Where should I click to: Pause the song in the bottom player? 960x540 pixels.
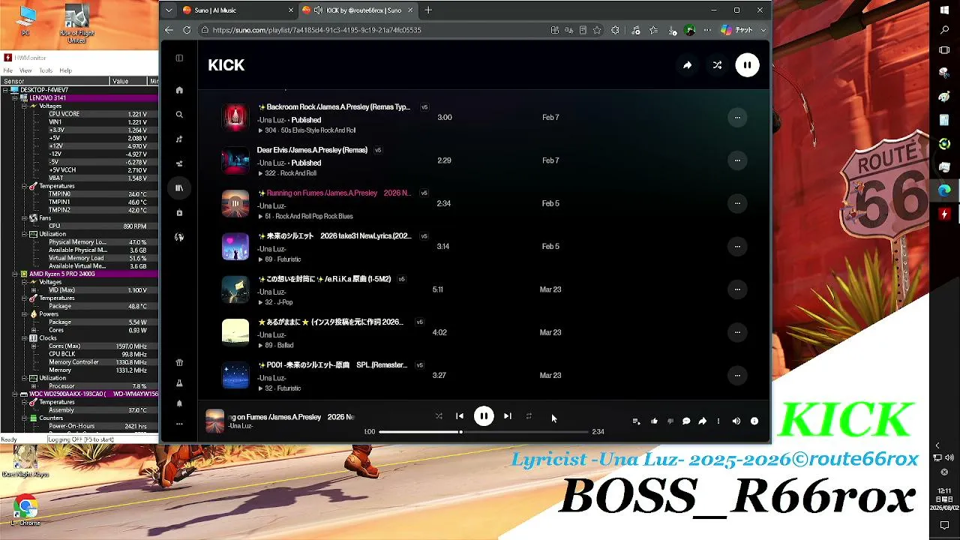pyautogui.click(x=484, y=416)
